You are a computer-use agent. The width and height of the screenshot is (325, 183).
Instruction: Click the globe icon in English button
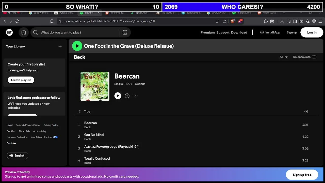pyautogui.click(x=11, y=156)
